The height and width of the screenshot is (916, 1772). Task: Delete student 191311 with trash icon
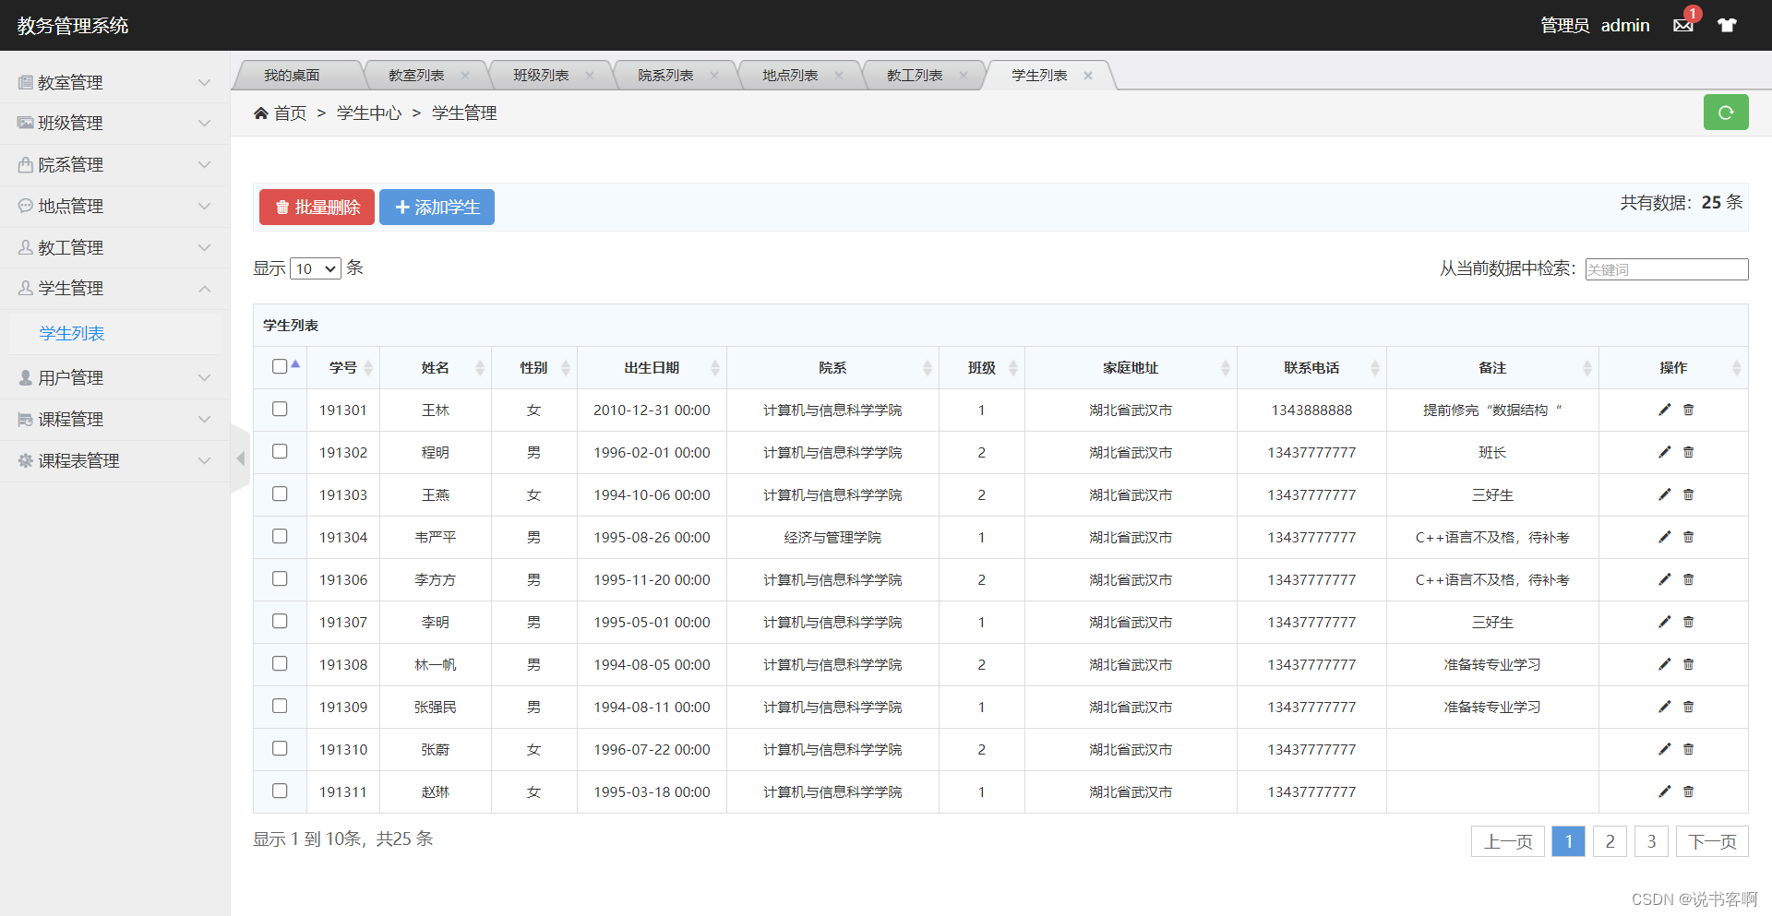1688,791
